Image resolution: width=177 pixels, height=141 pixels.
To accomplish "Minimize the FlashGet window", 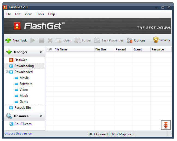I will coord(156,8).
